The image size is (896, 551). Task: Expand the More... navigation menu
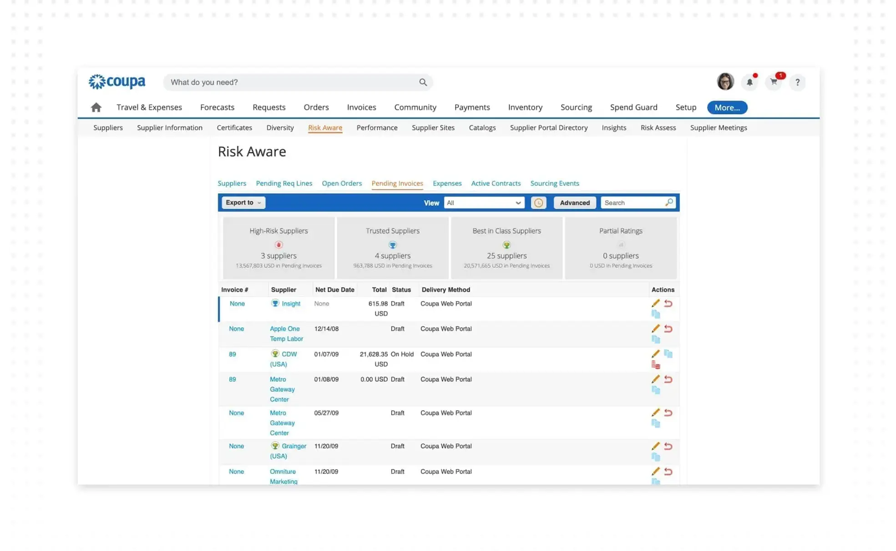click(726, 107)
